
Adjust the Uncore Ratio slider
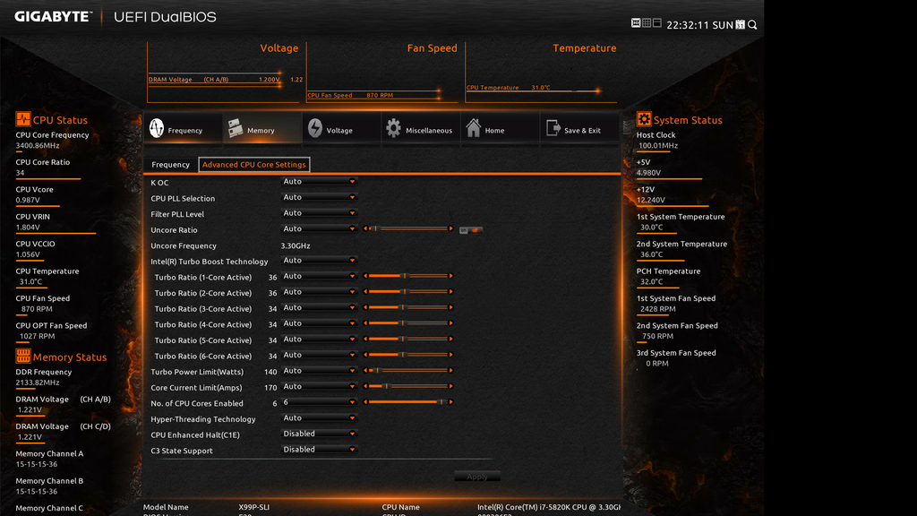(x=408, y=228)
